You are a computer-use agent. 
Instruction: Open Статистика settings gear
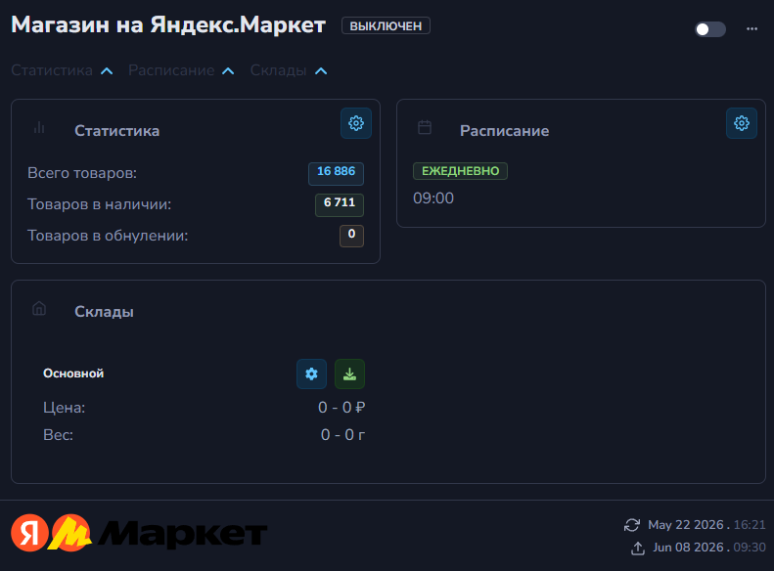[356, 123]
